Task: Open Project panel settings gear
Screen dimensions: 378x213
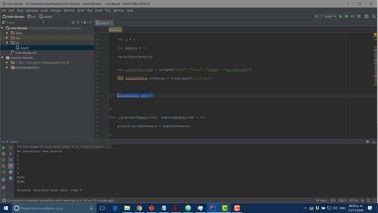Action: [x=84, y=22]
